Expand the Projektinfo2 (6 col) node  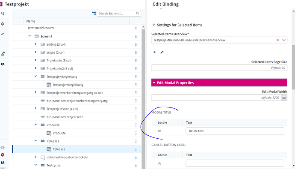point(35,68)
